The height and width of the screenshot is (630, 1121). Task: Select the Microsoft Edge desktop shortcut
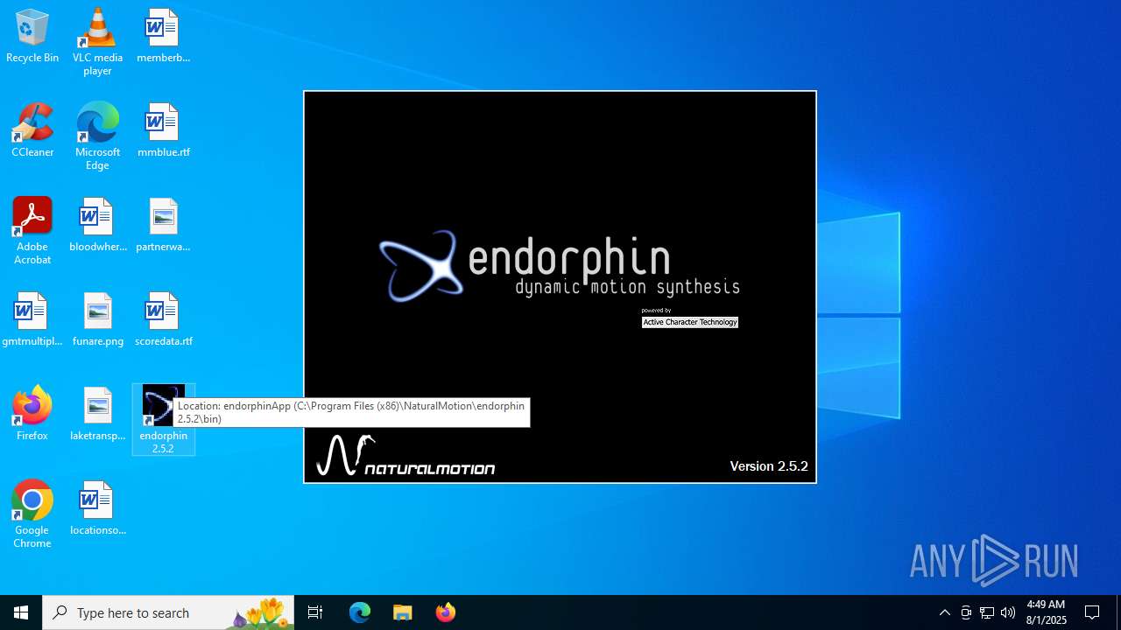97,136
